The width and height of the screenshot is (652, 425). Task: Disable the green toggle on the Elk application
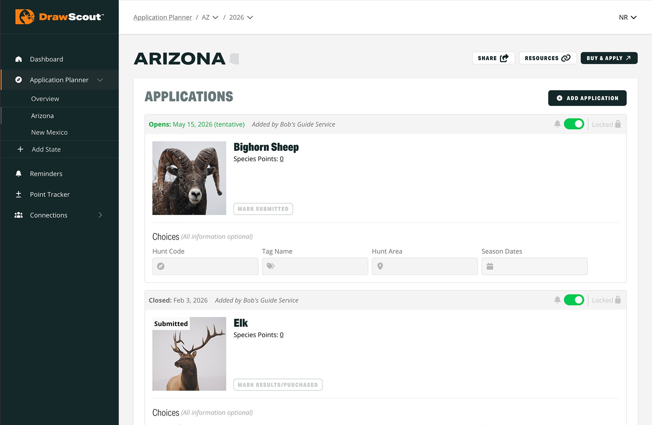(574, 300)
